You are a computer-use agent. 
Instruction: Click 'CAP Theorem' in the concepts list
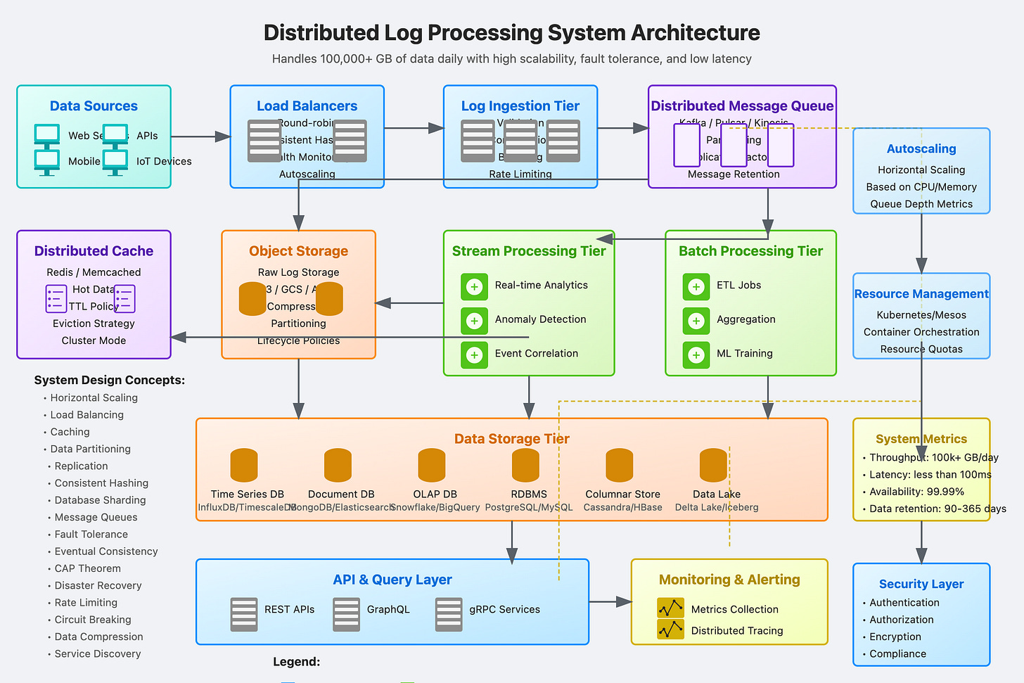[x=88, y=568]
